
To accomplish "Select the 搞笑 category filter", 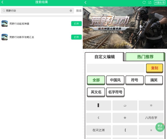I will [x=154, y=80].
